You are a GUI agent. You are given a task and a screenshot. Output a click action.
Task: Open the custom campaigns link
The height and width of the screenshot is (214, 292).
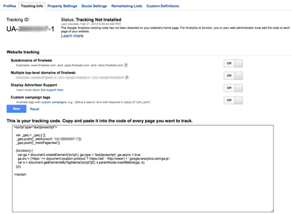pyautogui.click(x=54, y=102)
